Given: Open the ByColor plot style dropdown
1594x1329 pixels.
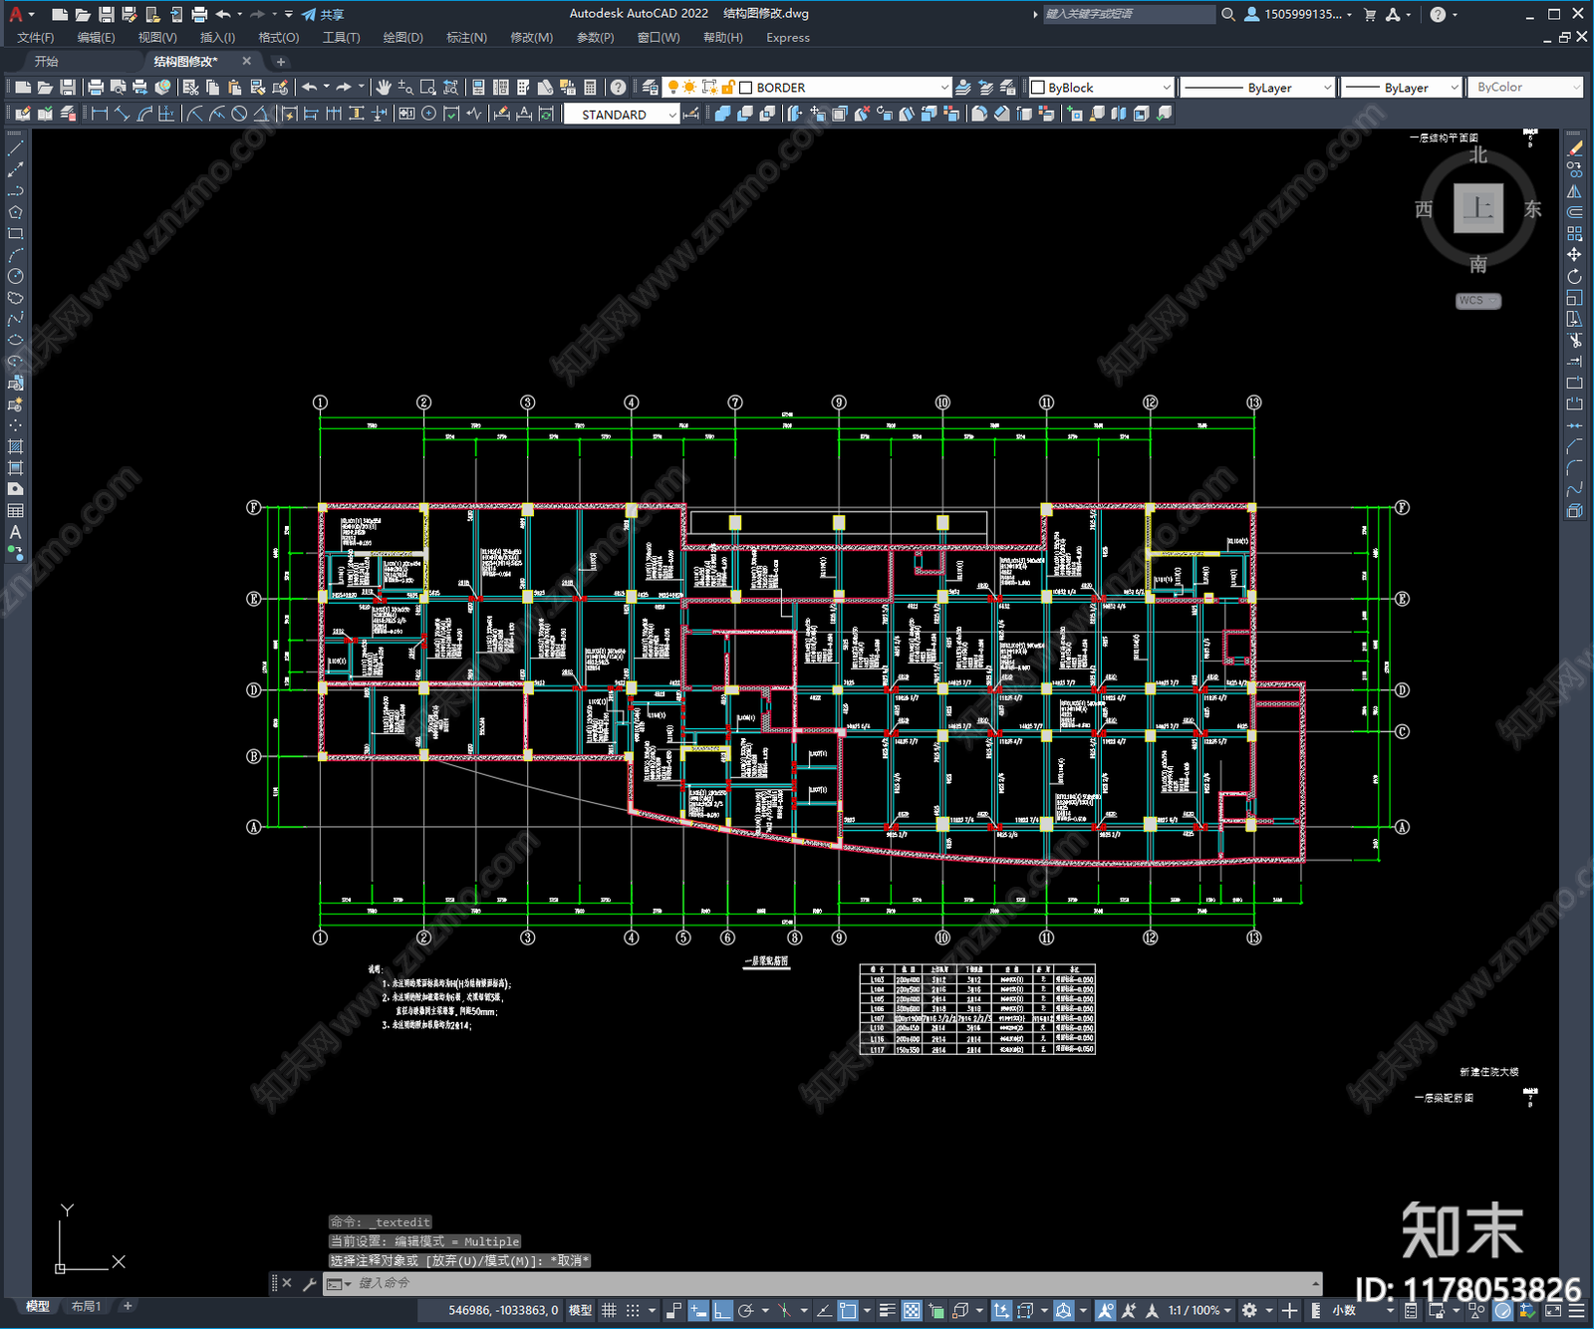Looking at the screenshot, I should click(x=1527, y=88).
